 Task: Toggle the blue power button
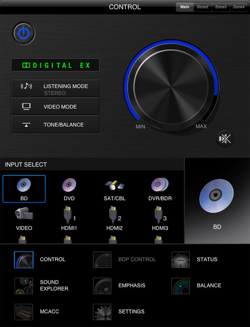click(x=23, y=33)
